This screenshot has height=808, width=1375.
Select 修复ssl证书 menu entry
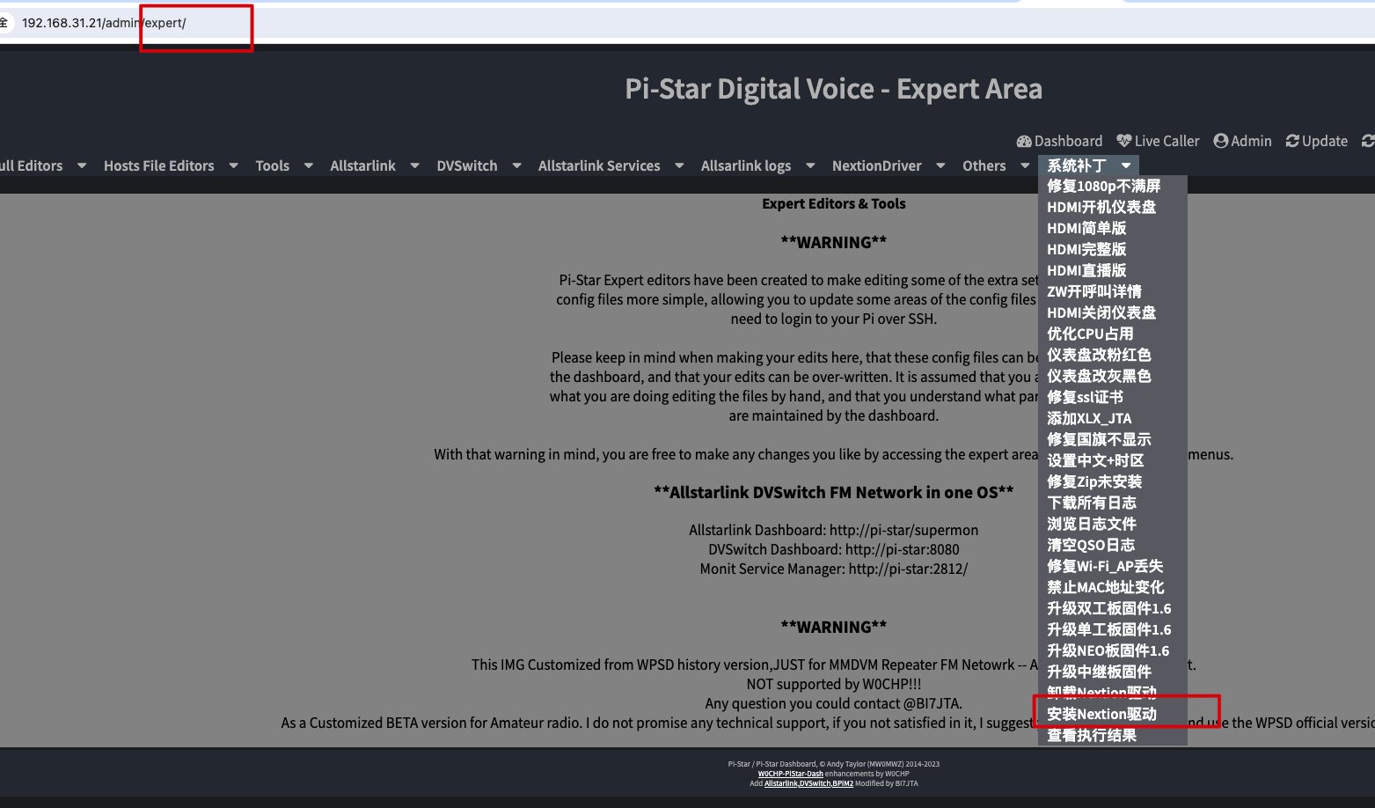point(1085,397)
